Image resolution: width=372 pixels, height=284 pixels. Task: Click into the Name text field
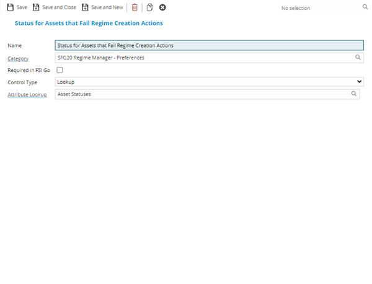pyautogui.click(x=209, y=45)
